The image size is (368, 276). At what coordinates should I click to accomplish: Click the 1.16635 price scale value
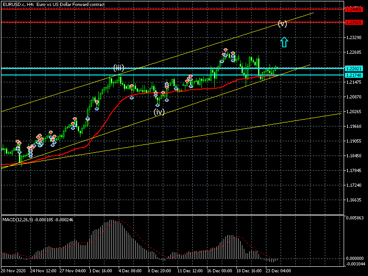coord(354,200)
